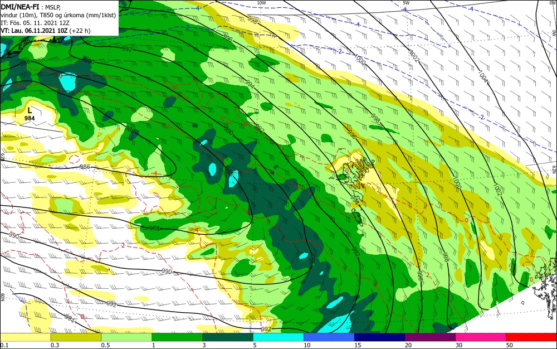
Task: Click the "50" legend value
Action: tap(510, 345)
